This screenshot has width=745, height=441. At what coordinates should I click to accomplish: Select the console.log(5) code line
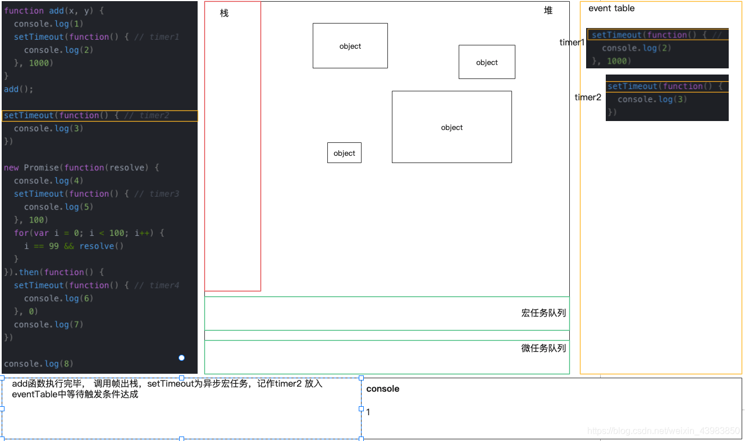[58, 207]
